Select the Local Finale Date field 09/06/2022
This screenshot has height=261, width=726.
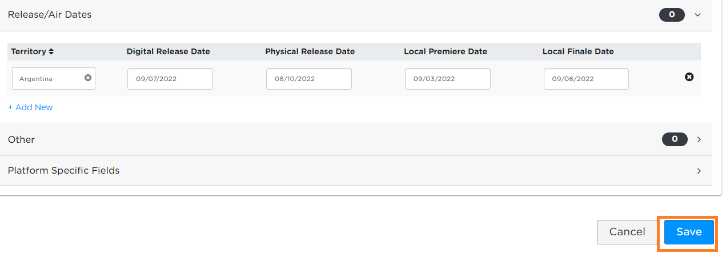[586, 79]
